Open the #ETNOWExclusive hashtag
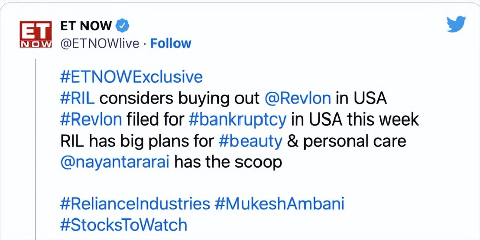 (131, 77)
